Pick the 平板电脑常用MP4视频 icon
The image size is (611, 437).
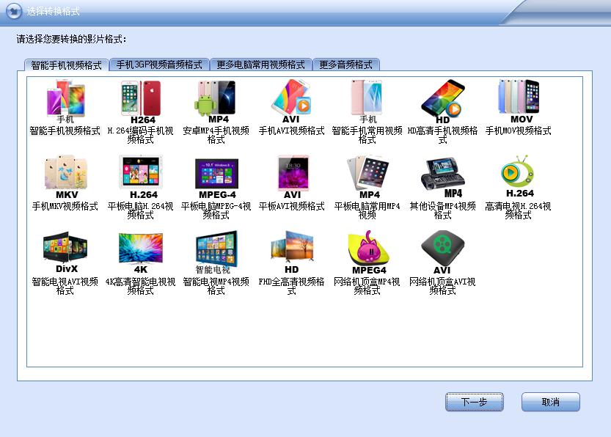click(367, 177)
